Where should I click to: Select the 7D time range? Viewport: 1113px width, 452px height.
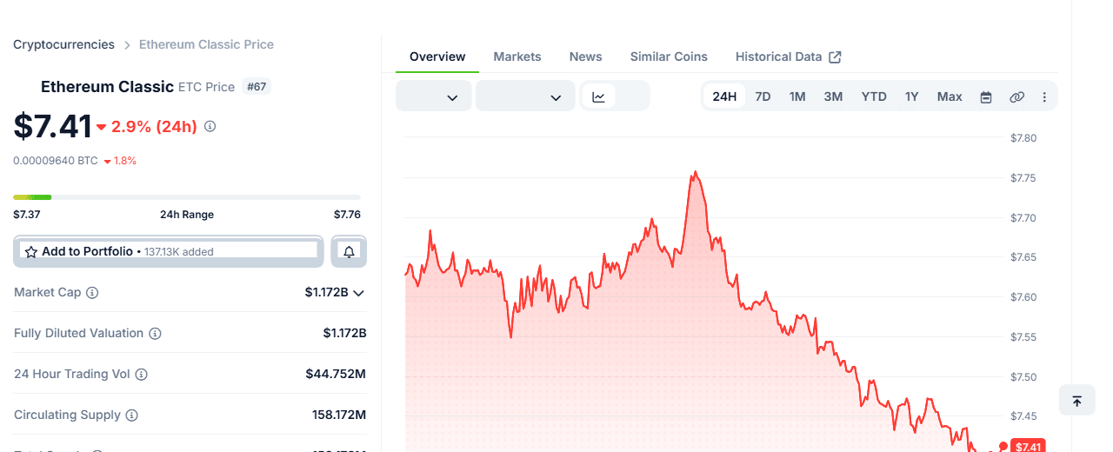[x=763, y=96]
